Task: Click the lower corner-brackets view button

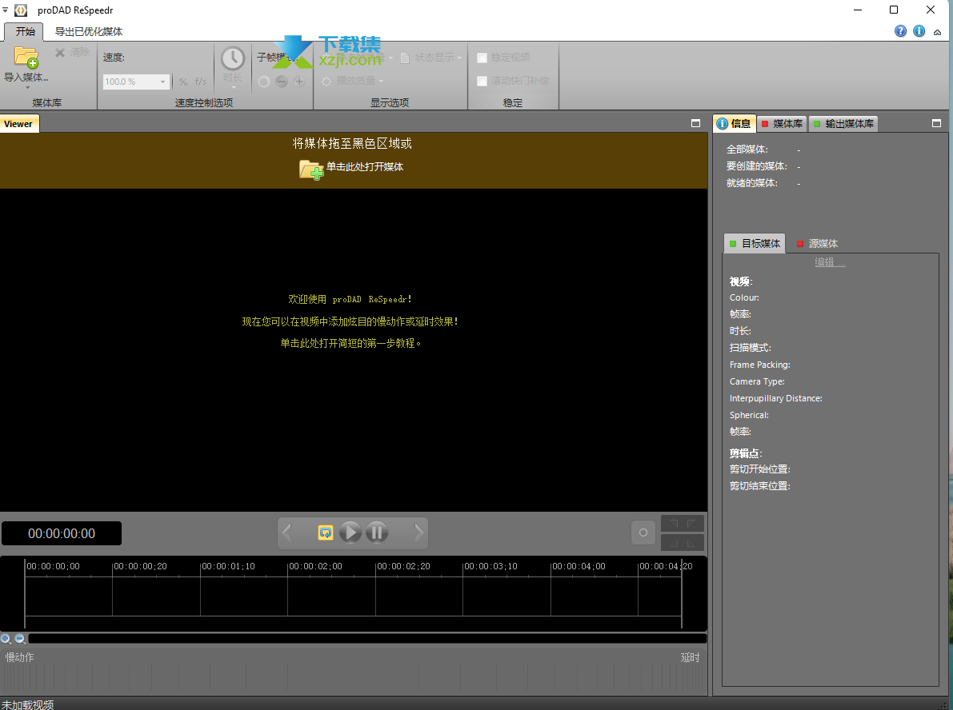Action: 683,542
